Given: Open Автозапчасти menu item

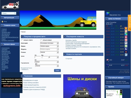Looking at the screenshot, I should click(6, 34).
